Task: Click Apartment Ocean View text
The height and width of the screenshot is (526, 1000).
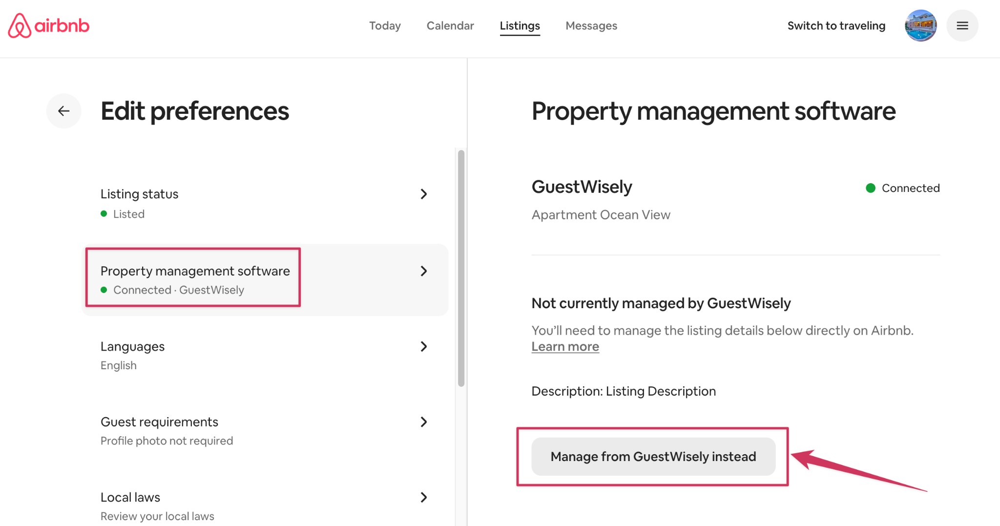Action: point(601,215)
